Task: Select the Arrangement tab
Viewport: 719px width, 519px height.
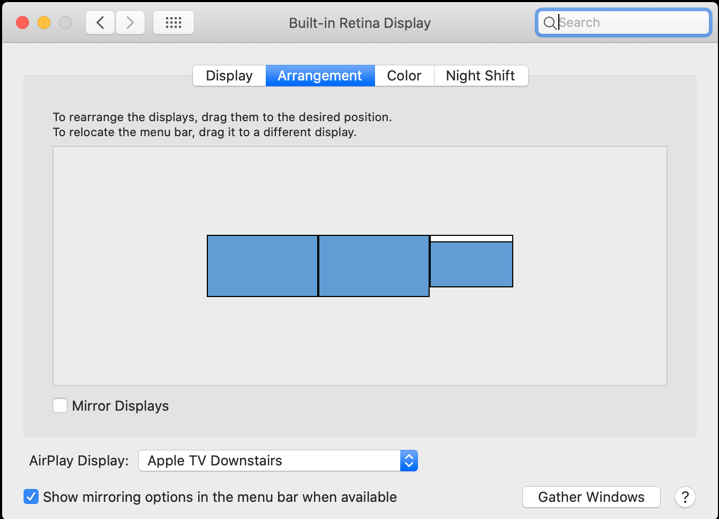Action: (320, 76)
